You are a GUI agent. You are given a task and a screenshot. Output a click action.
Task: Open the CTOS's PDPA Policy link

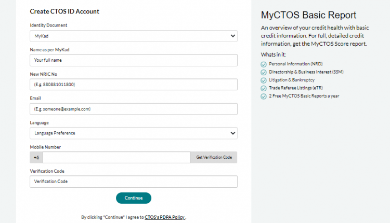pyautogui.click(x=165, y=218)
